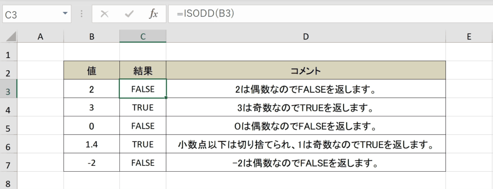This screenshot has width=493, height=189.
Task: Click the Cancel X icon in formula bar
Action: pyautogui.click(x=104, y=14)
